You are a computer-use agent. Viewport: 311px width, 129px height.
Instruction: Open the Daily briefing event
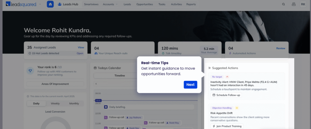[149, 107]
